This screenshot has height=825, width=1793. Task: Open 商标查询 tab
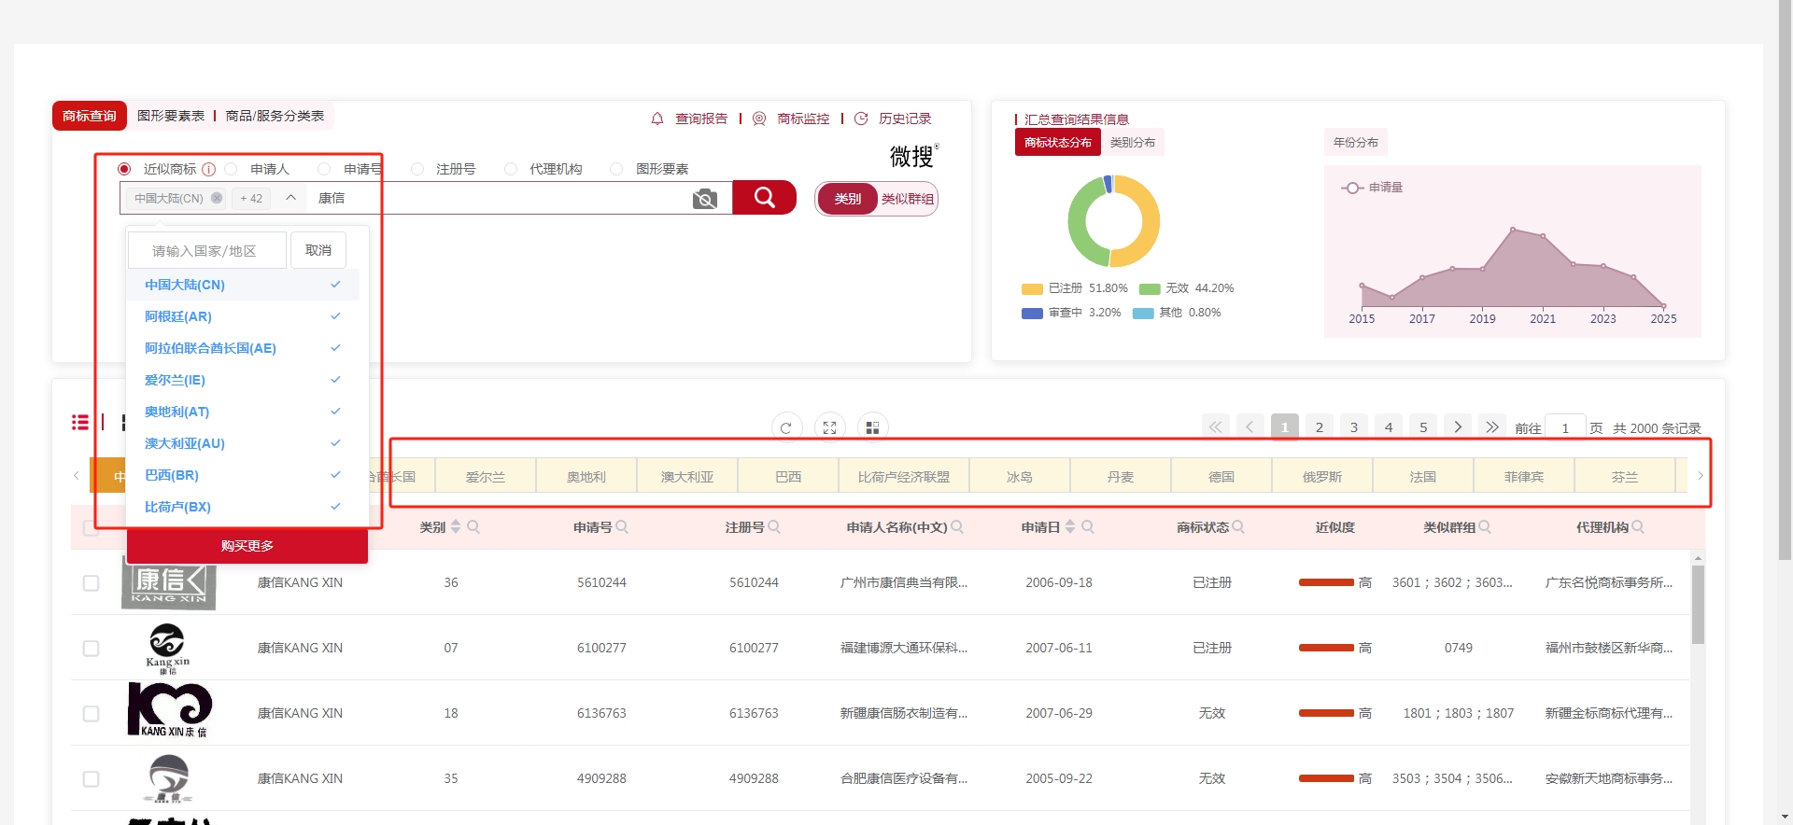pos(90,116)
